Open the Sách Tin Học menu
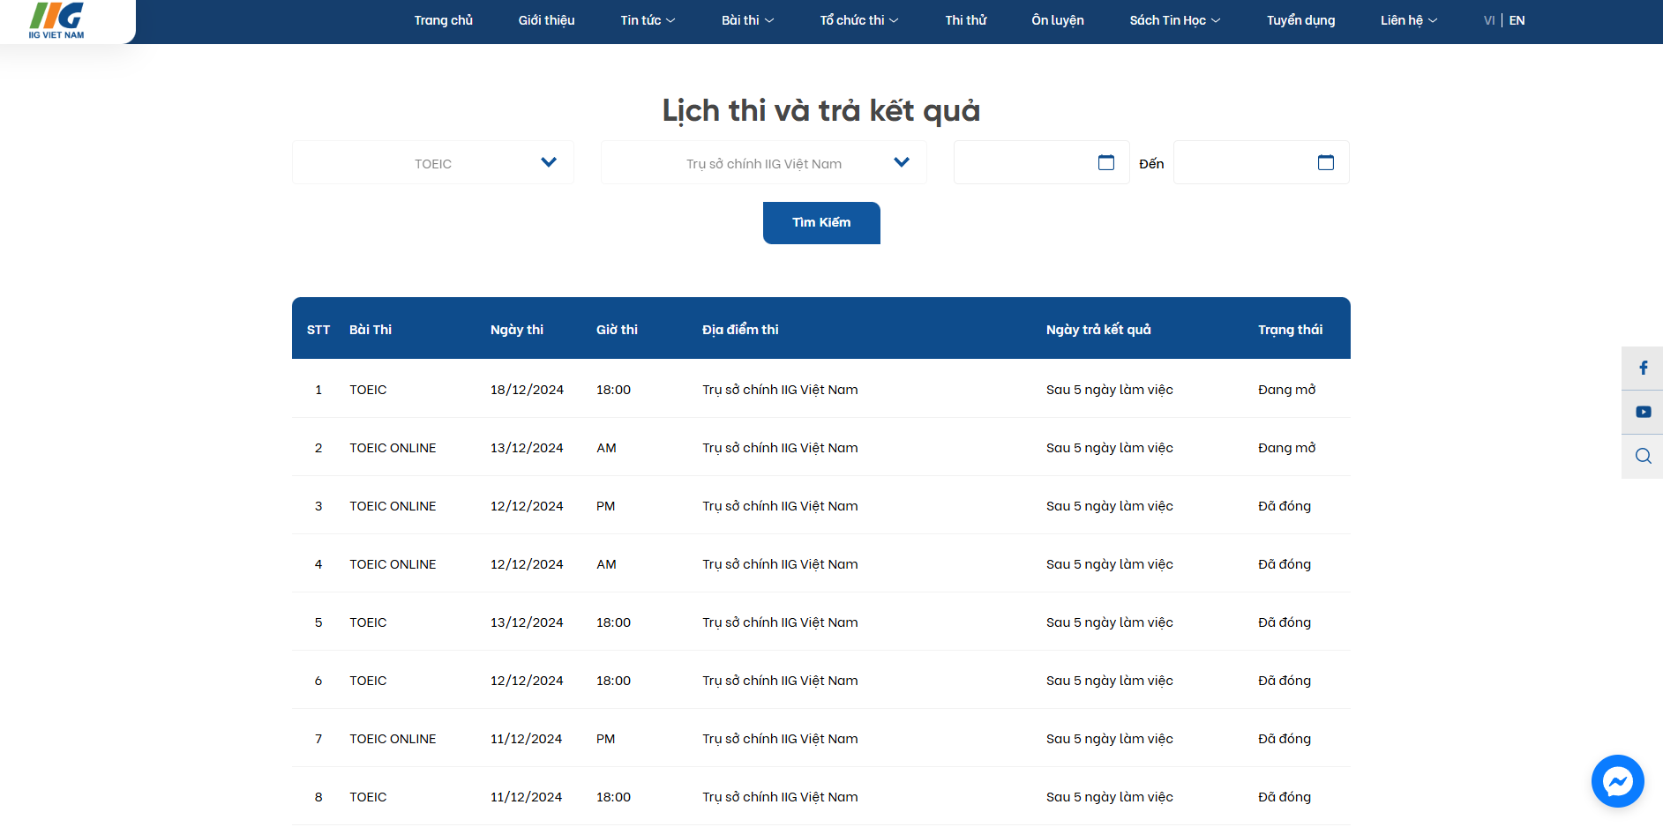Viewport: 1663px width, 827px height. coord(1174,20)
